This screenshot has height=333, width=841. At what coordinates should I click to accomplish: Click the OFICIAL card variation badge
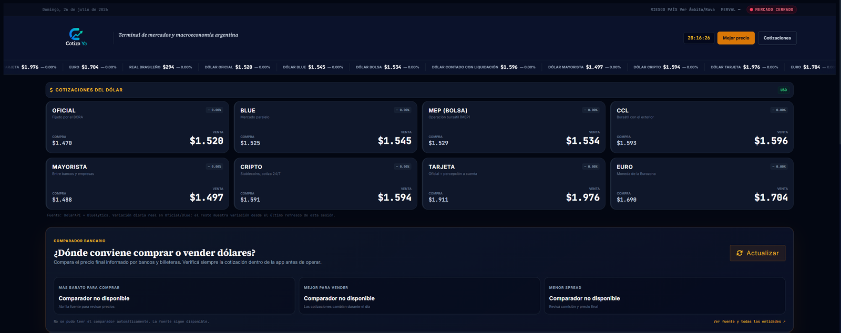[214, 110]
